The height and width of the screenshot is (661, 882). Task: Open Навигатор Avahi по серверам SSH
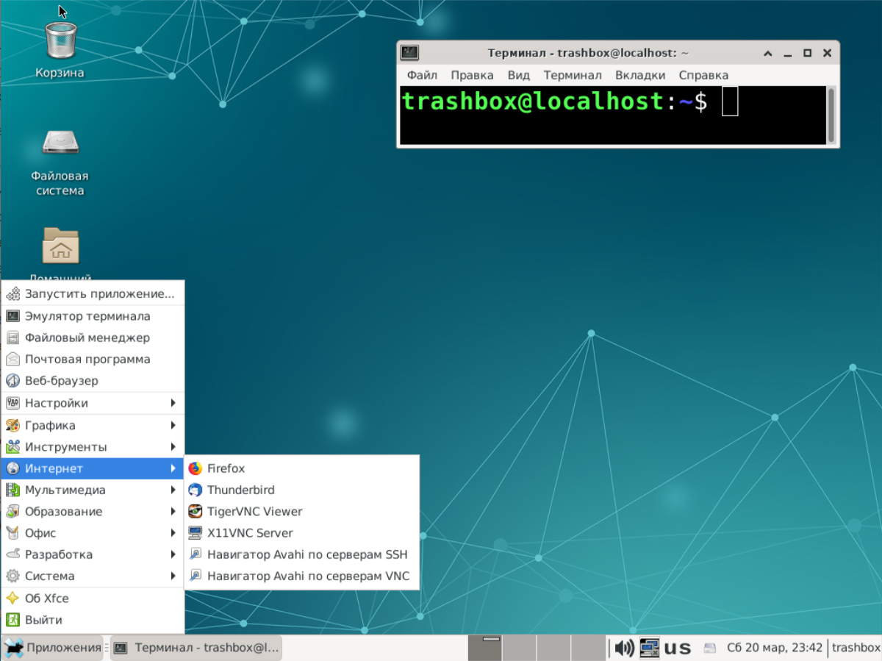tap(306, 554)
